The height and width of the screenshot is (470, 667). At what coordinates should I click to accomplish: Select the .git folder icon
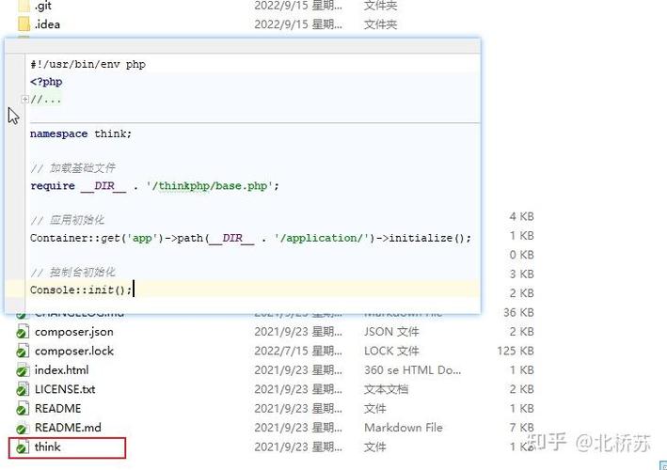(24, 6)
